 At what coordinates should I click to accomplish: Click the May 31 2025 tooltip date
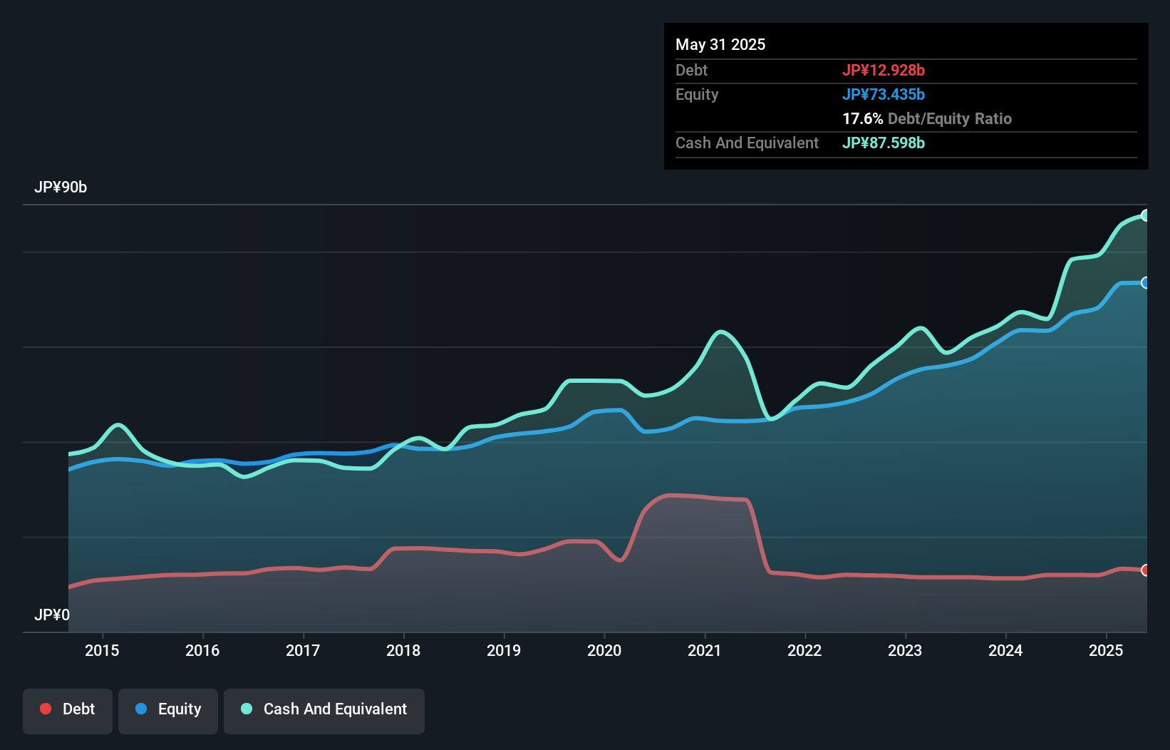pos(720,44)
